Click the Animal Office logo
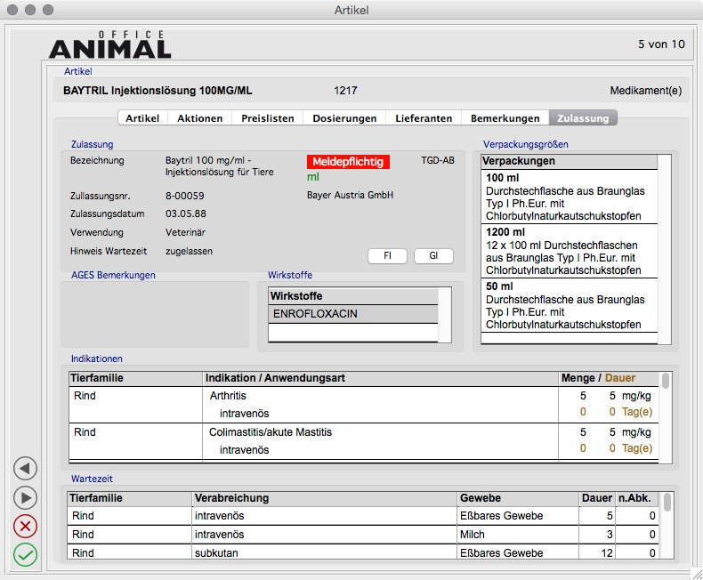 click(109, 44)
